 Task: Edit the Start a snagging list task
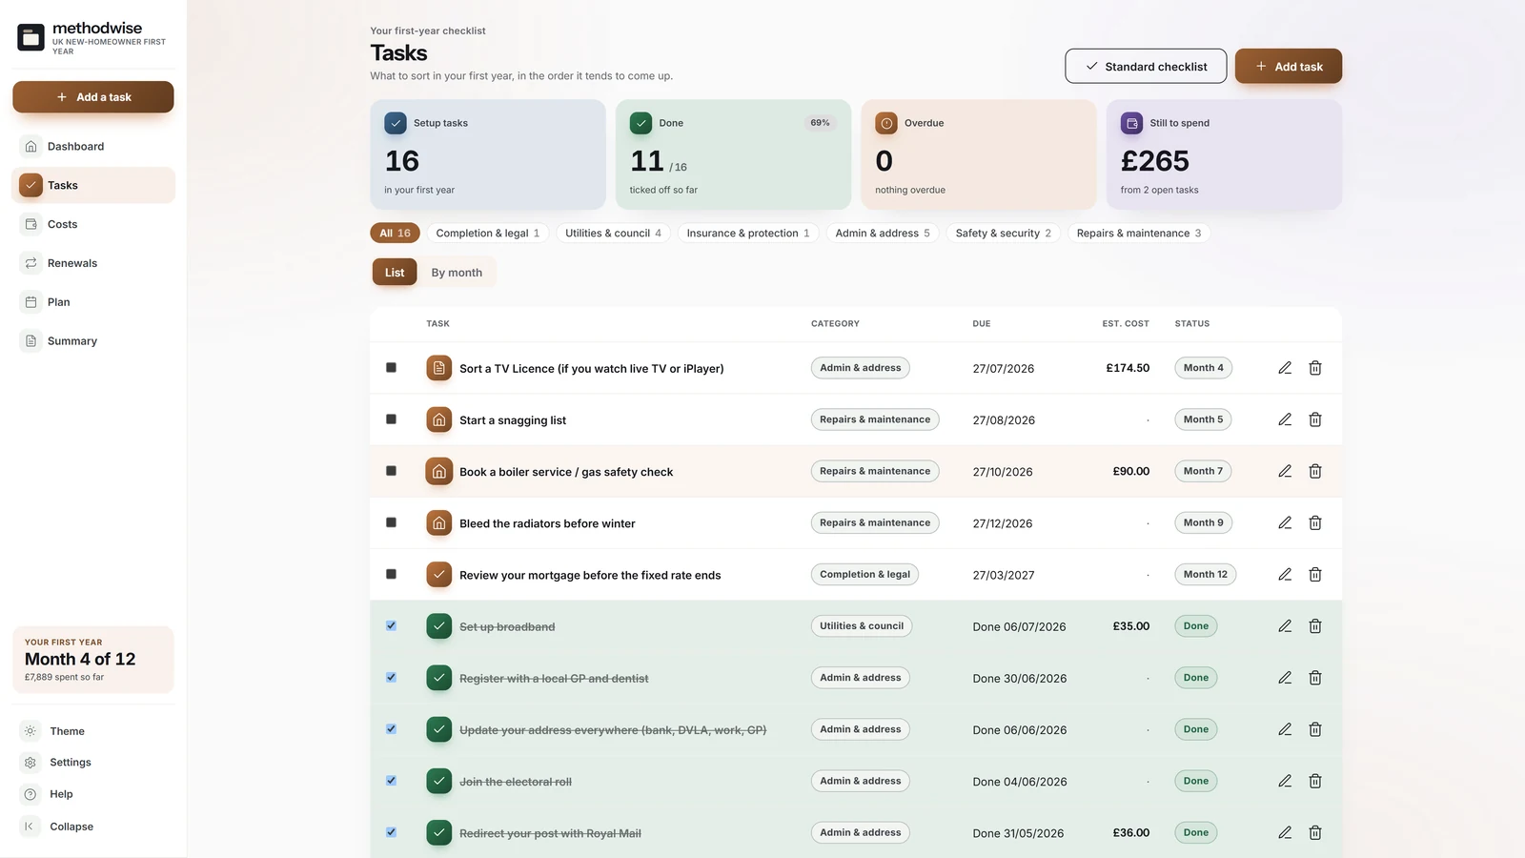click(x=1285, y=419)
